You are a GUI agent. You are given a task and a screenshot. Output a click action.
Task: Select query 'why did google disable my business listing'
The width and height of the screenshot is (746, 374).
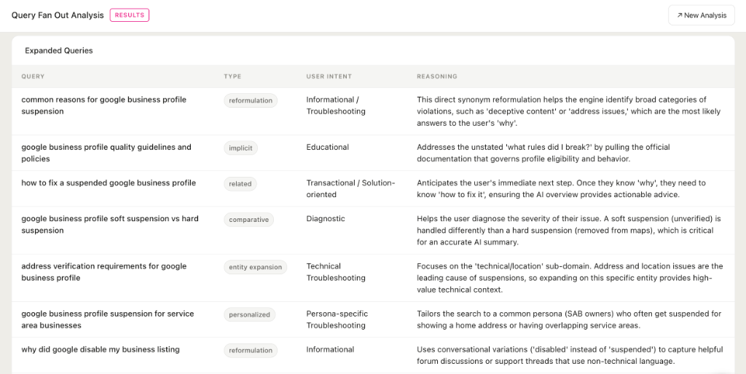(x=101, y=349)
